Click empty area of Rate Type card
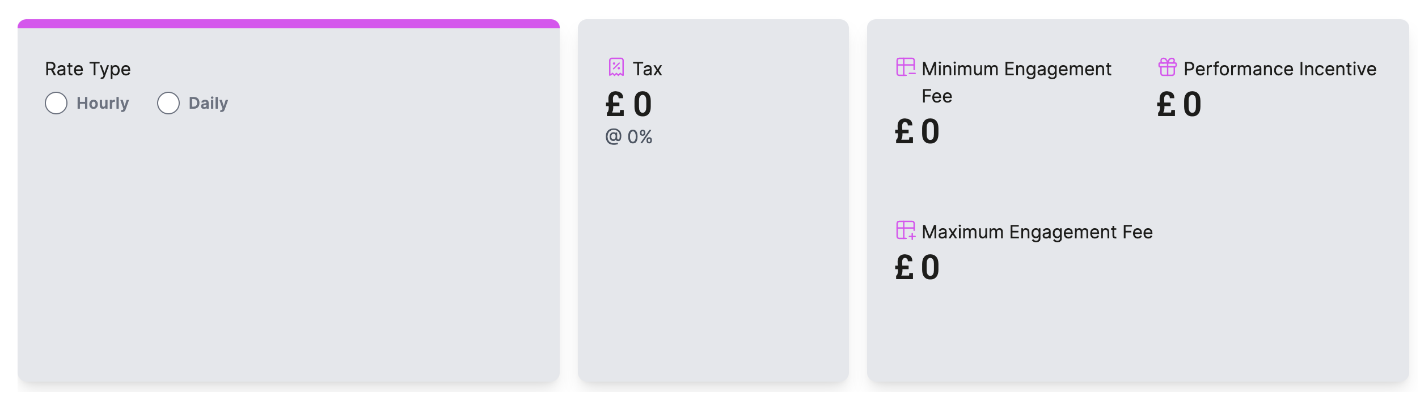 click(x=289, y=243)
